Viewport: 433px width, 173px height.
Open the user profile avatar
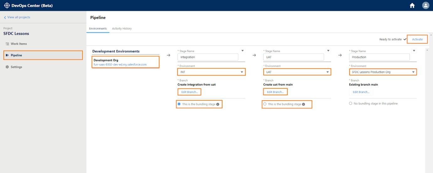click(x=425, y=5)
